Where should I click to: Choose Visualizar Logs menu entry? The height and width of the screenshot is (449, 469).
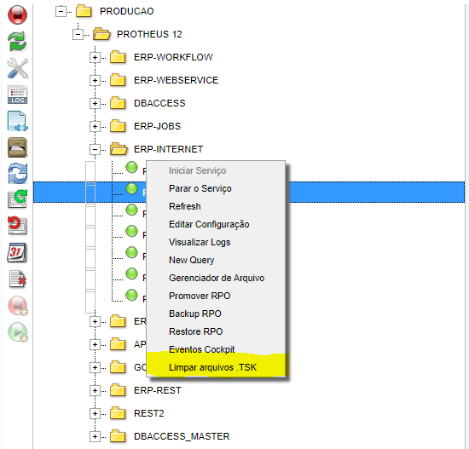(216, 242)
